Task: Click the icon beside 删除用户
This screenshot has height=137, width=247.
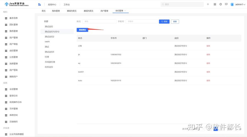Action: pos(6,77)
